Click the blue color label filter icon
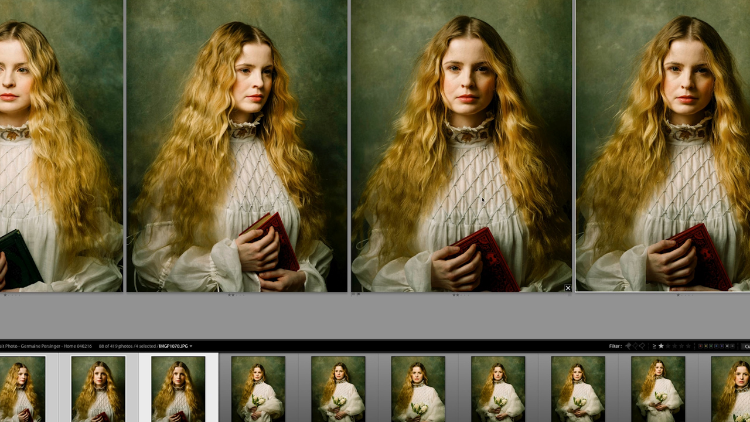The width and height of the screenshot is (750, 422). click(717, 346)
